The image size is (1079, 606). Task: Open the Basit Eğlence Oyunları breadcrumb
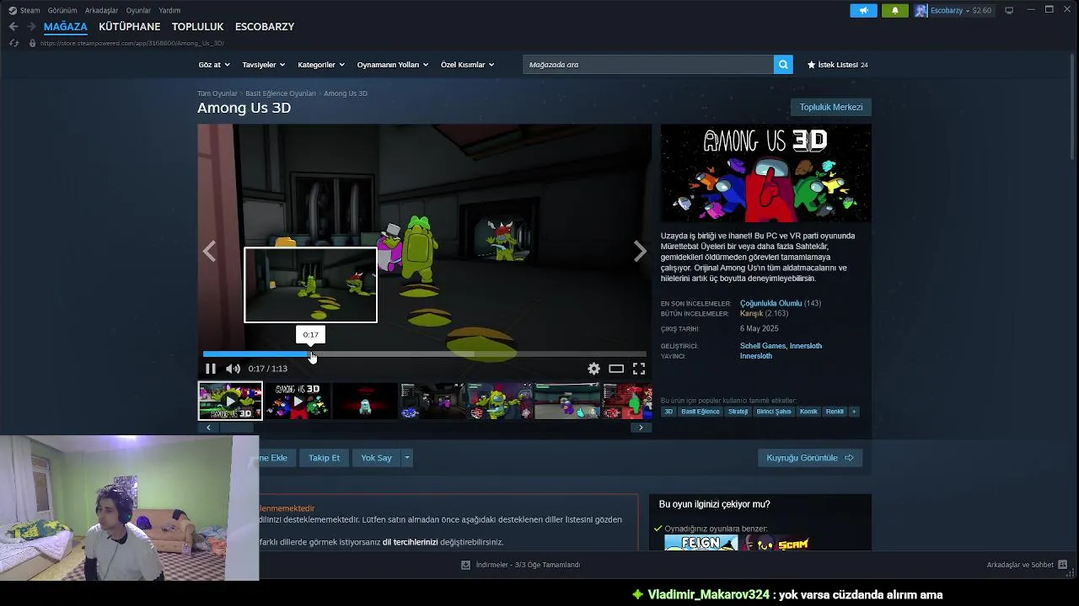281,93
